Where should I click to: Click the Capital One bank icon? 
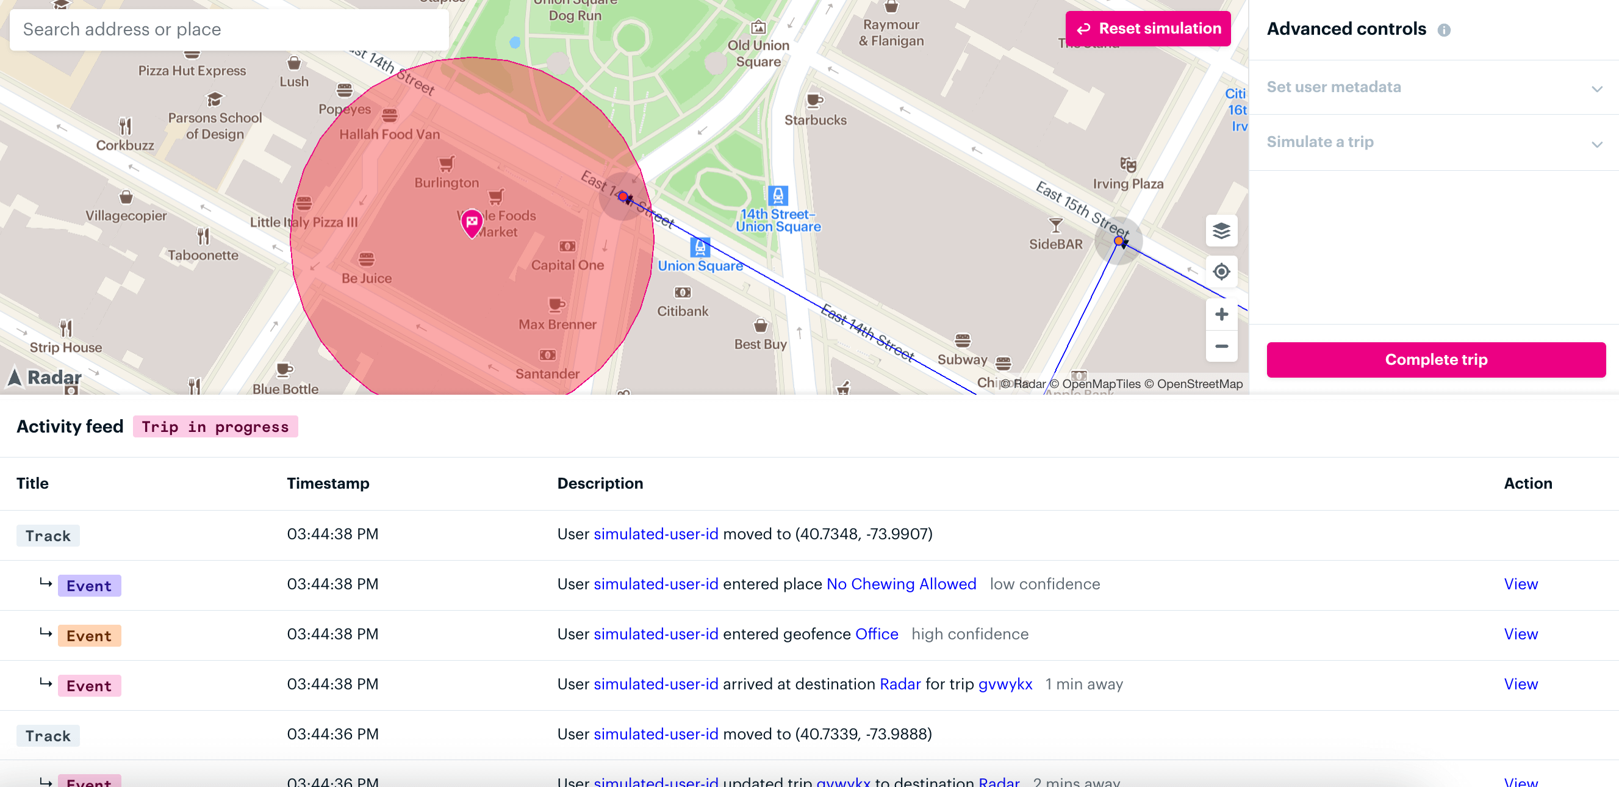pos(567,246)
